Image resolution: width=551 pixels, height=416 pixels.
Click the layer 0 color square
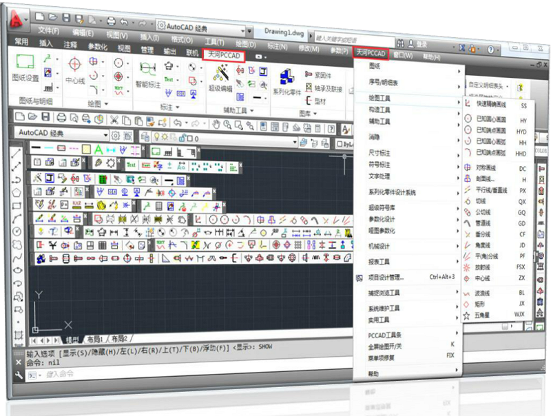point(189,138)
